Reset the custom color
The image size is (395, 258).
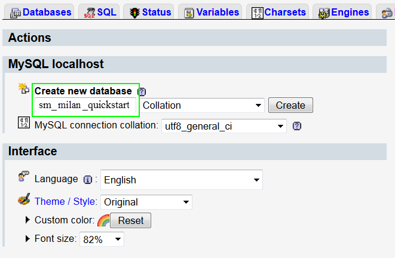(130, 220)
